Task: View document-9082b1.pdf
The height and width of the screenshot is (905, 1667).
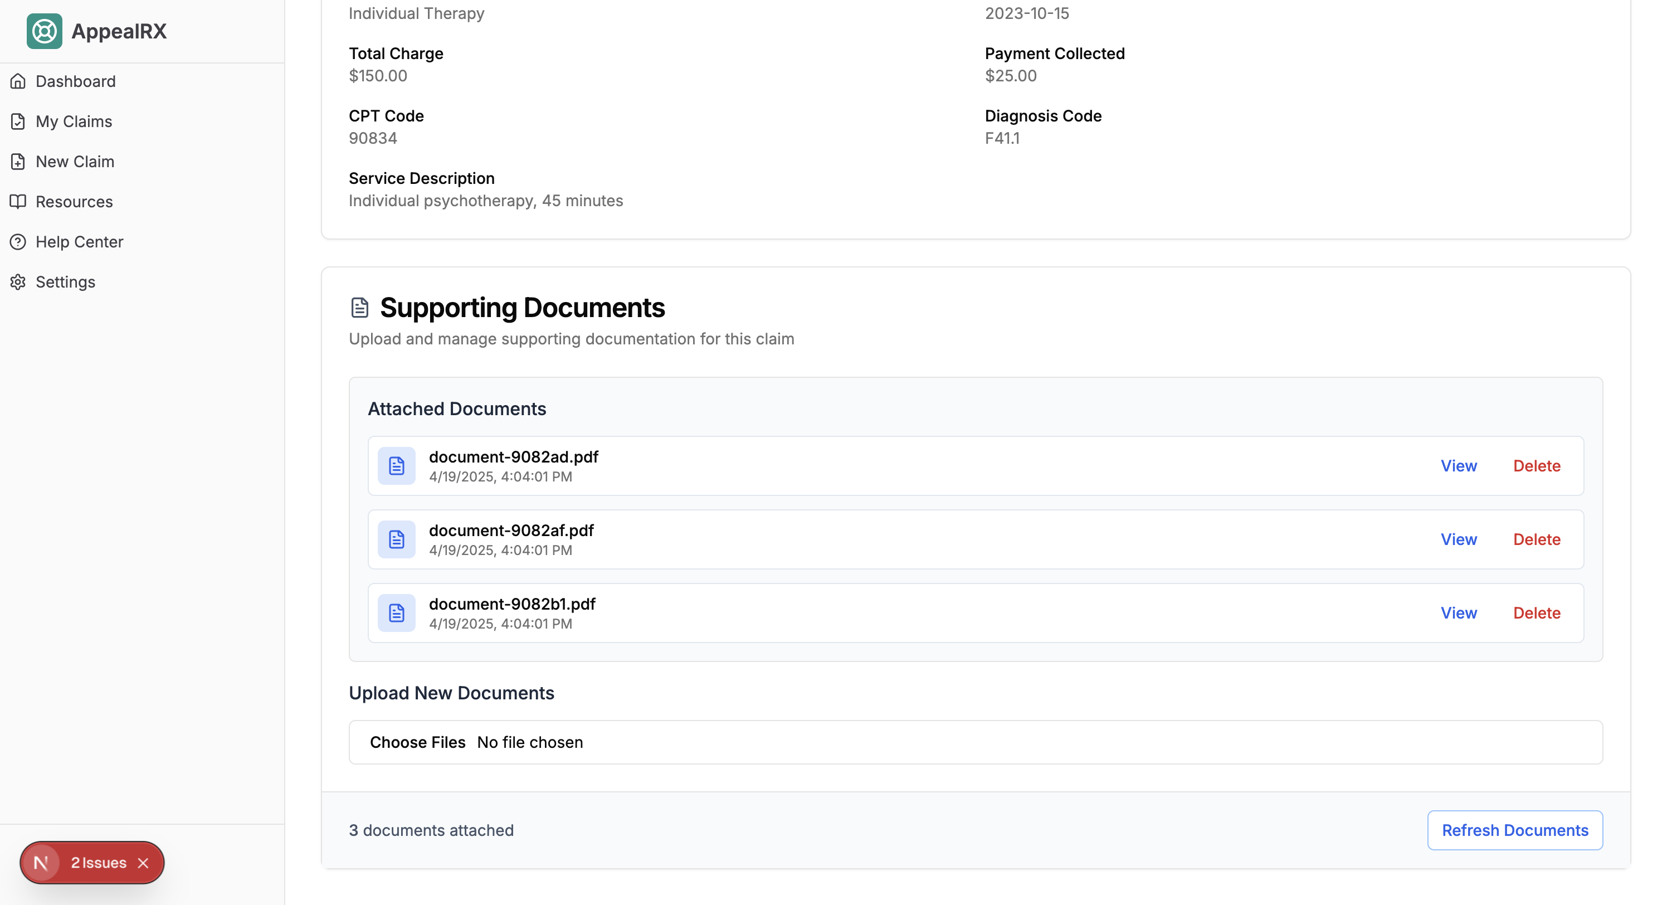Action: point(1459,613)
